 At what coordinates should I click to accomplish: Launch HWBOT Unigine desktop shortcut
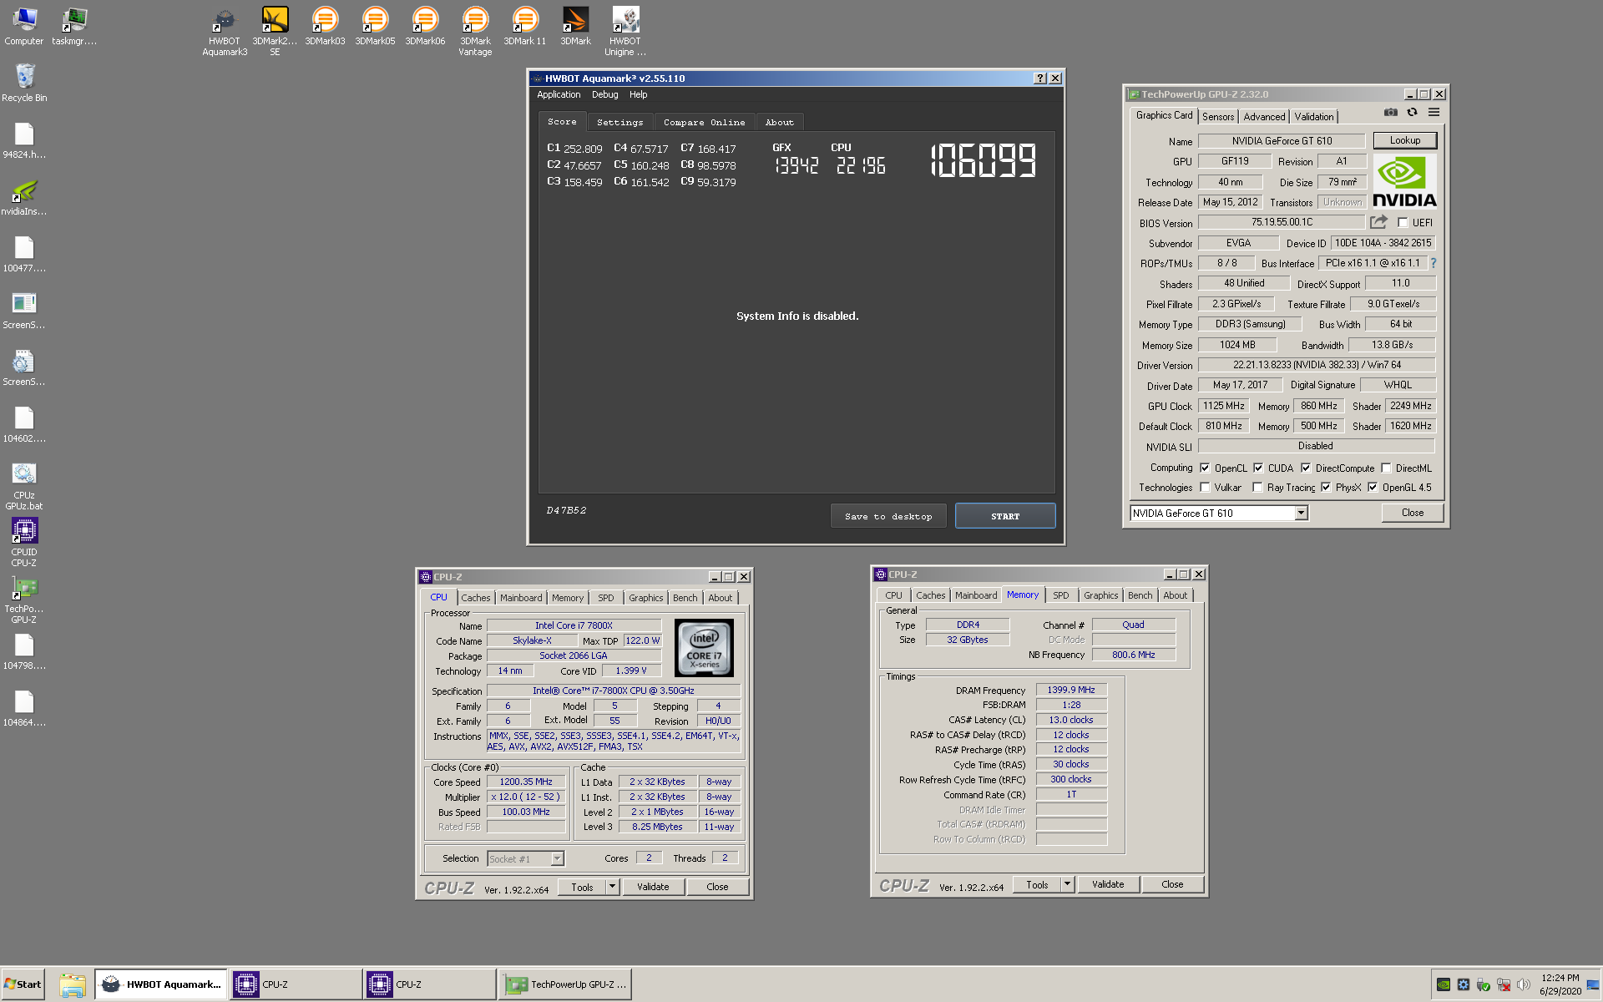tap(625, 31)
